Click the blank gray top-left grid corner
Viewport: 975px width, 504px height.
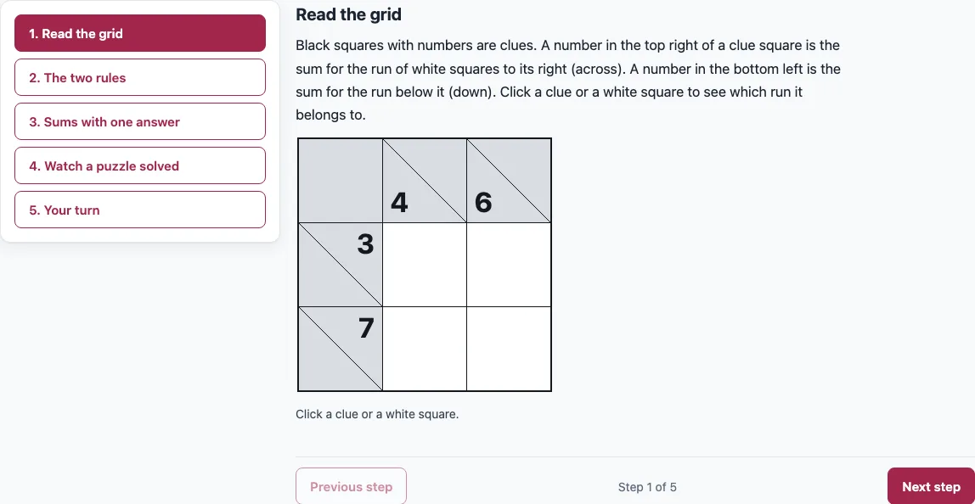[x=341, y=180]
